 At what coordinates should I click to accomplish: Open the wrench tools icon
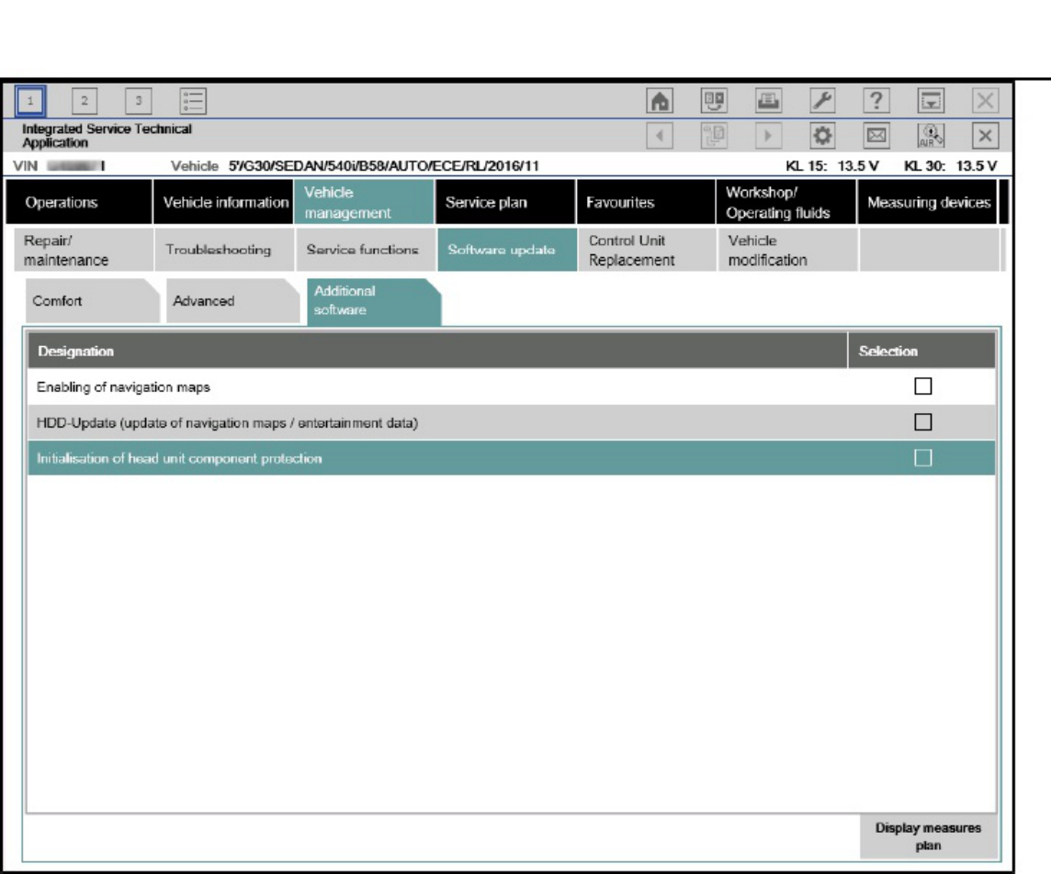(822, 101)
